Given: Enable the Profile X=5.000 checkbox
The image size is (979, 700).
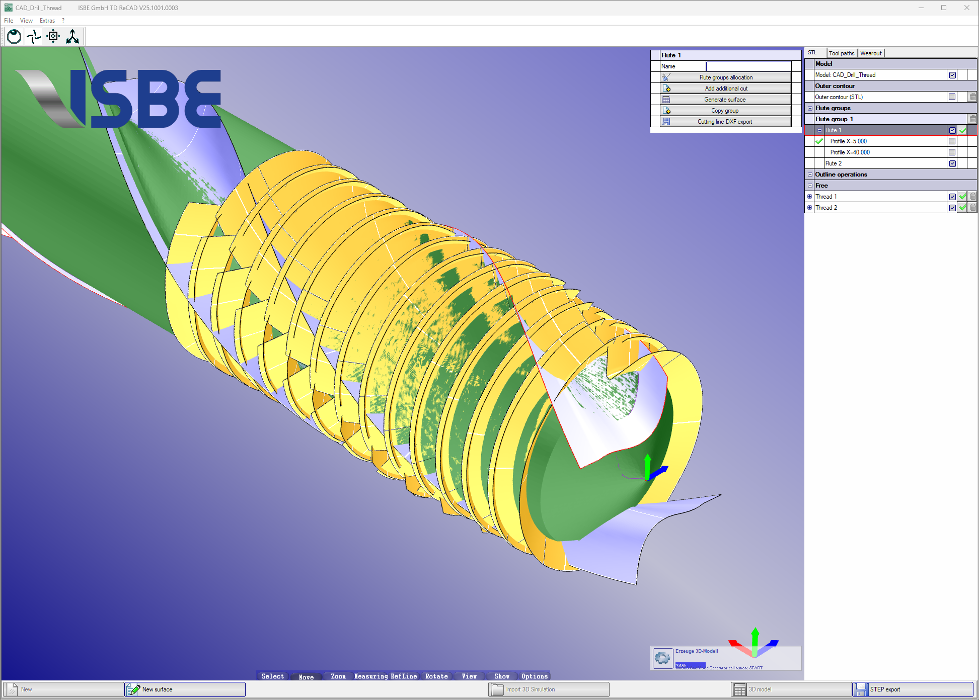Looking at the screenshot, I should pos(952,141).
